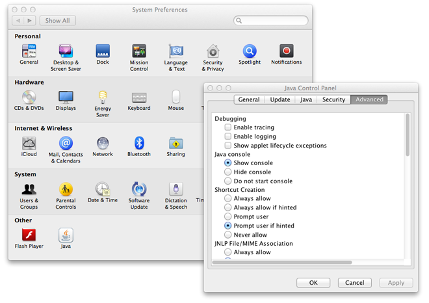429x303 pixels.
Task: Switch to the Update tab
Action: [x=280, y=99]
